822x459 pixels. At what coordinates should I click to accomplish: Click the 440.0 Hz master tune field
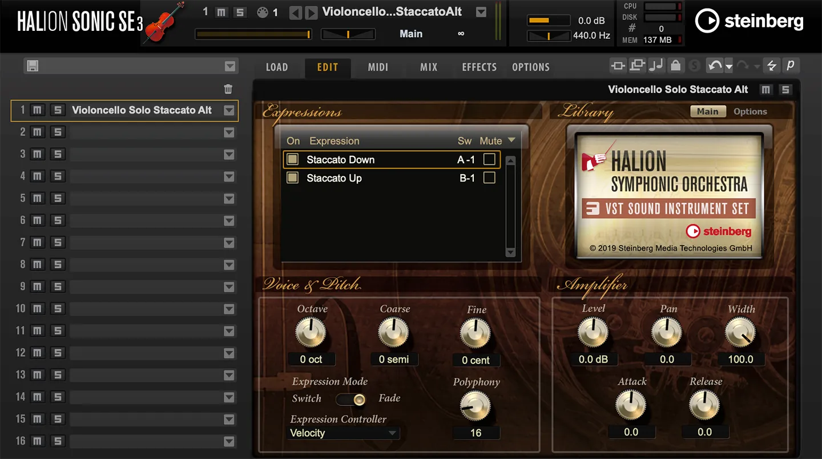point(592,35)
